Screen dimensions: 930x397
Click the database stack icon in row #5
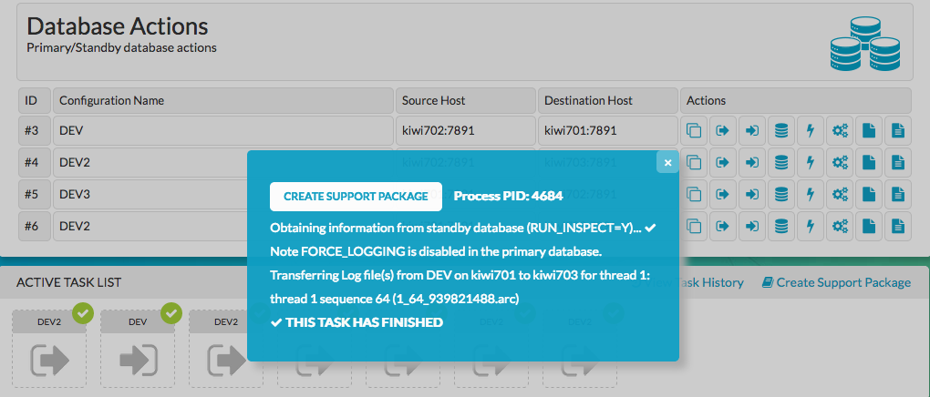781,194
